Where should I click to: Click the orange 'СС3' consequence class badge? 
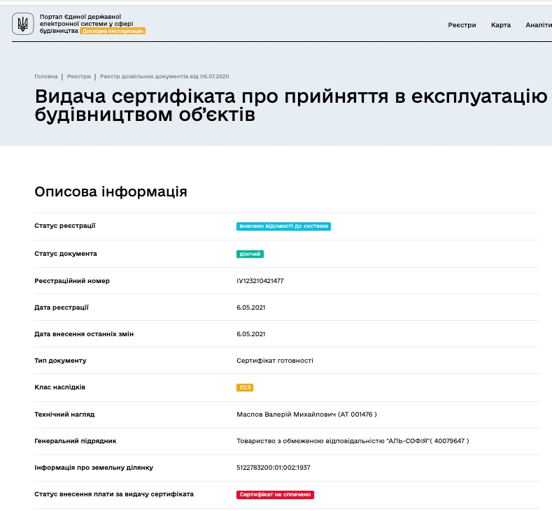[245, 387]
